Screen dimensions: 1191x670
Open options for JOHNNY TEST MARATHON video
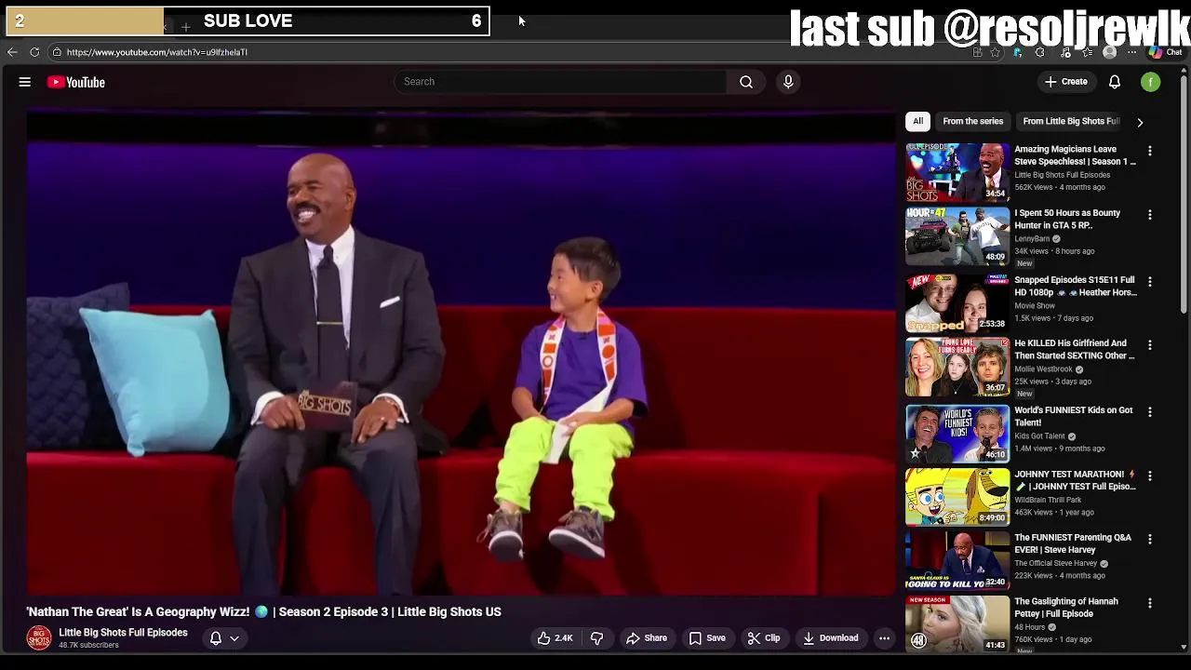point(1150,476)
